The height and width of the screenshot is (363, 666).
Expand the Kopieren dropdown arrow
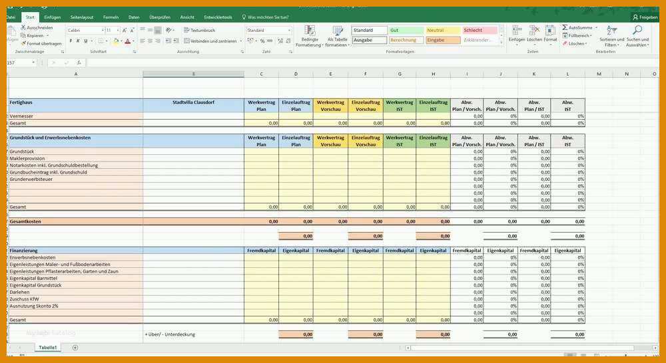coord(47,36)
